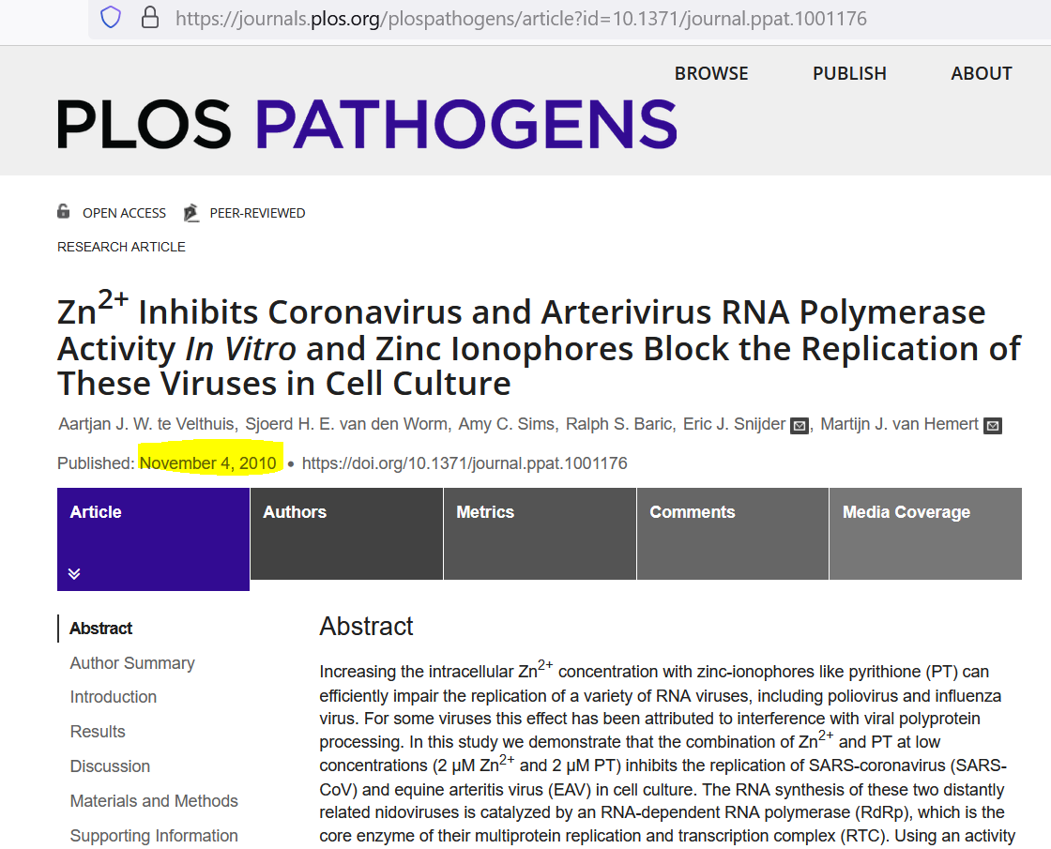1051x849 pixels.
Task: Click author name Ralph S. Baric
Action: (x=619, y=425)
